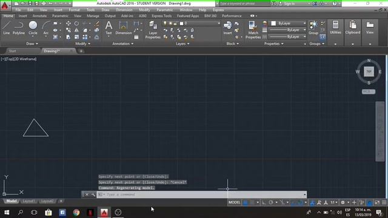The height and width of the screenshot is (218, 388).
Task: Toggle snap mode in status bar
Action: 252,202
